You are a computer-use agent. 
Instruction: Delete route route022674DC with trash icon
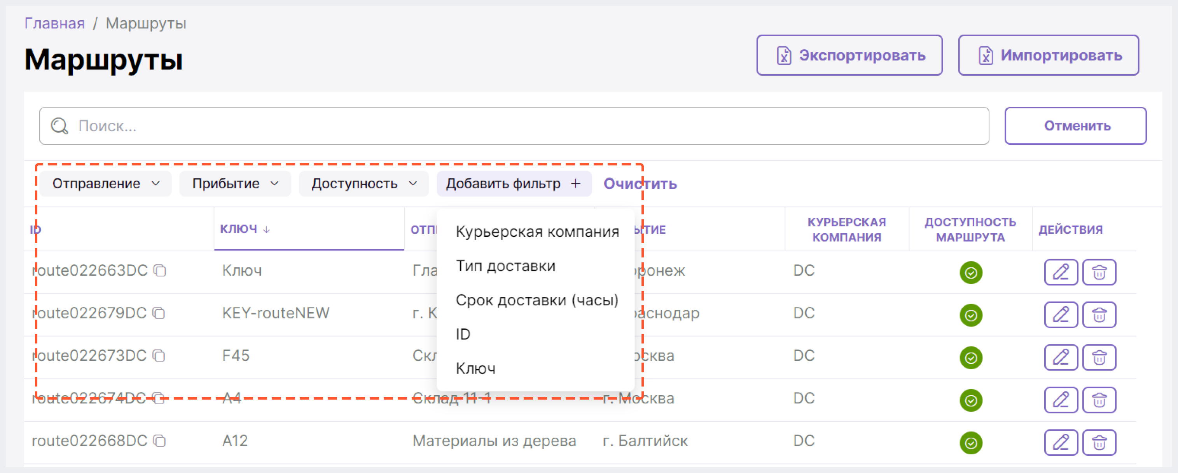coord(1099,400)
